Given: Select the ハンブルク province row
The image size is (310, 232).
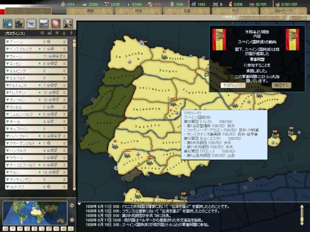Looking at the screenshot, I should point(36,151).
